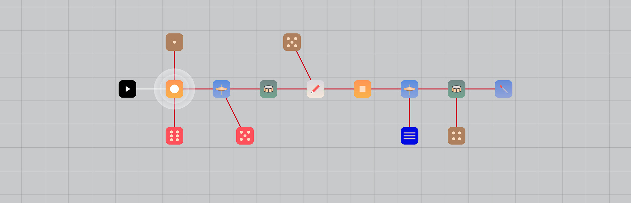This screenshot has height=203, width=631.
Task: Click the brown one-dot dice node
Action: click(174, 42)
